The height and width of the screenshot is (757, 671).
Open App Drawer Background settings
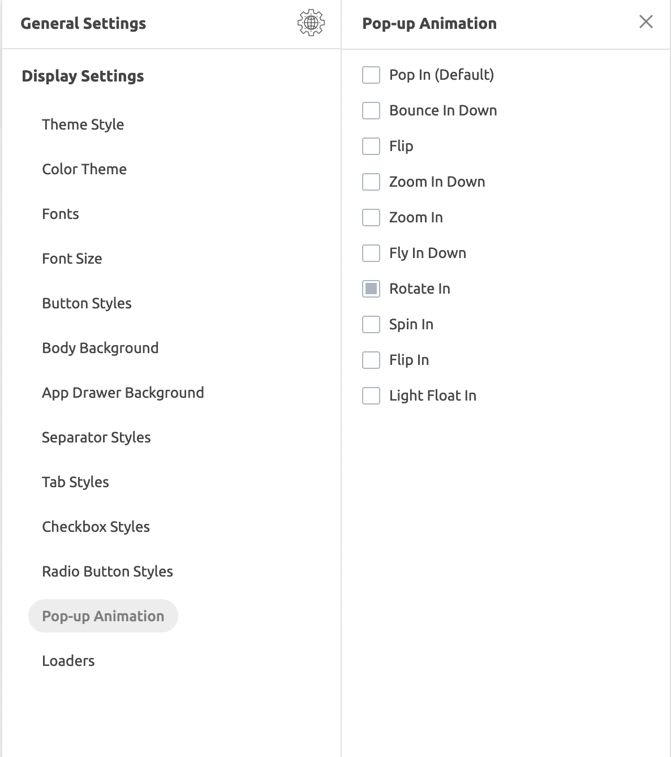(x=123, y=393)
